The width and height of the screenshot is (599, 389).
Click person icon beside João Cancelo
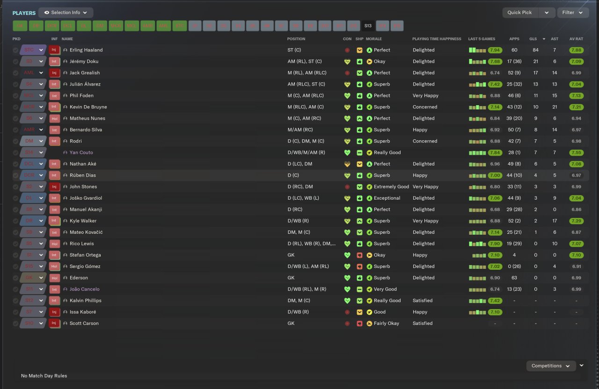click(65, 289)
